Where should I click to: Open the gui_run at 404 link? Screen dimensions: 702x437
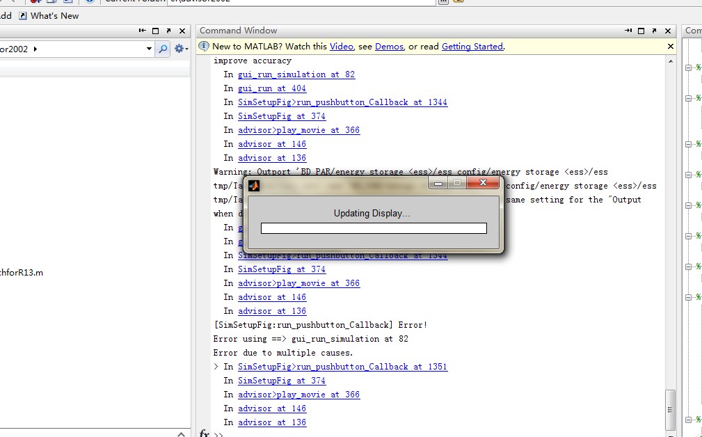[272, 88]
